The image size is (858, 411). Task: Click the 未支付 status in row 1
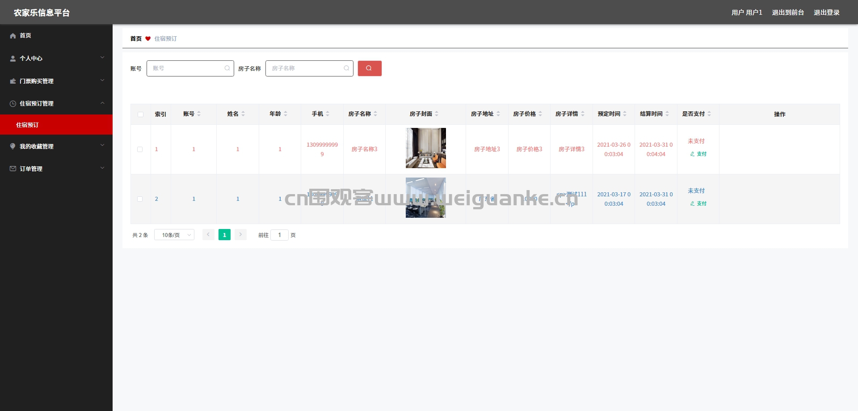tap(696, 141)
